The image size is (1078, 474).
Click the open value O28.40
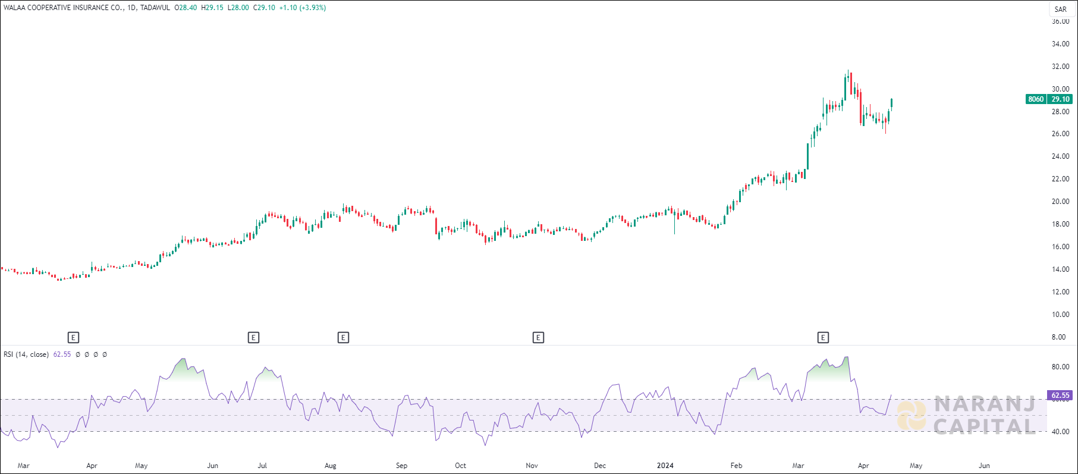tap(186, 8)
